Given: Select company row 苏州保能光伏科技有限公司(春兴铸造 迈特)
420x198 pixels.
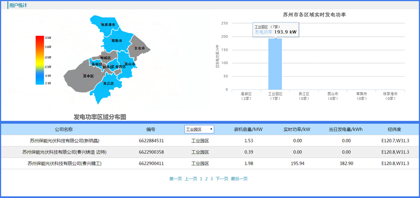Looking at the screenshot, I should pos(210,152).
